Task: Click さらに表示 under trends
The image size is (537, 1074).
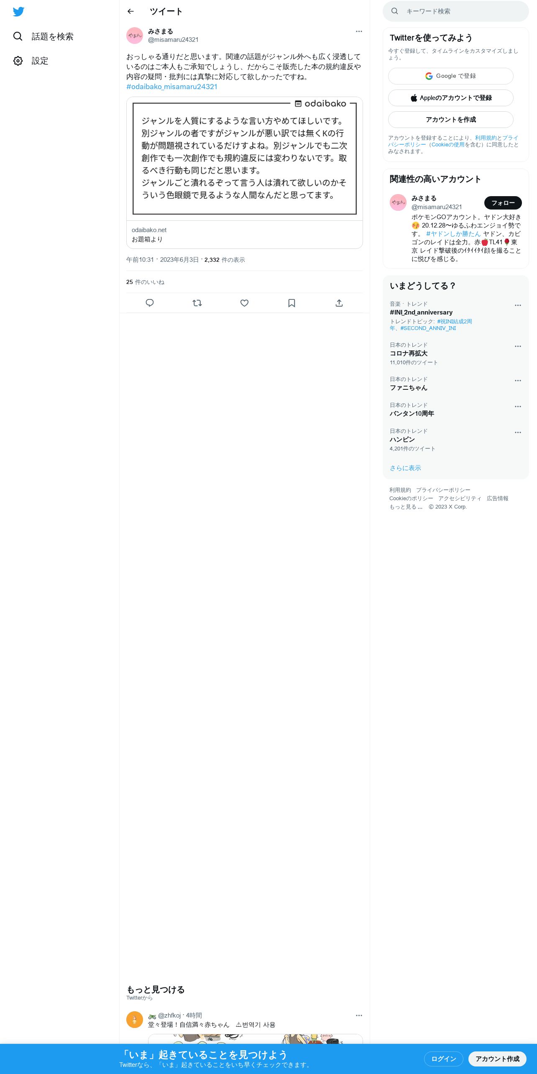Action: (405, 468)
